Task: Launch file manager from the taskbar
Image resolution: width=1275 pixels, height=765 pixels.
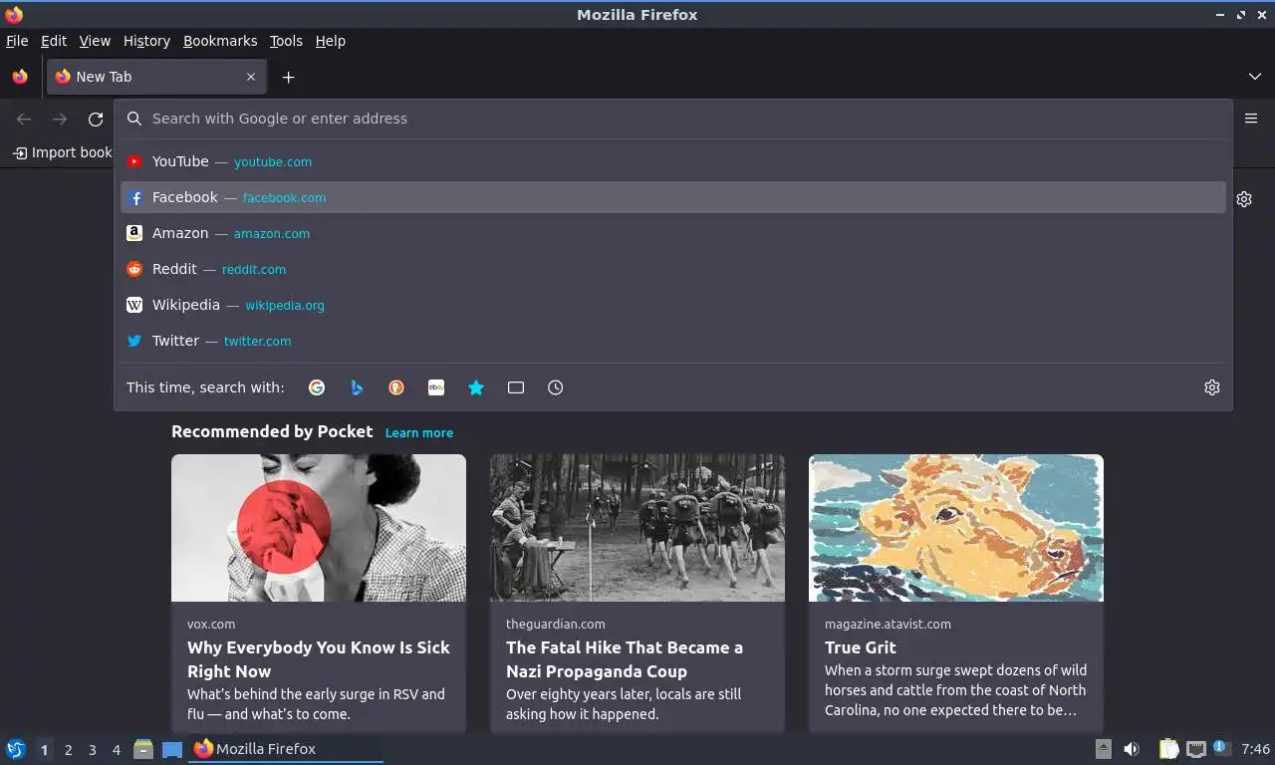Action: [143, 749]
